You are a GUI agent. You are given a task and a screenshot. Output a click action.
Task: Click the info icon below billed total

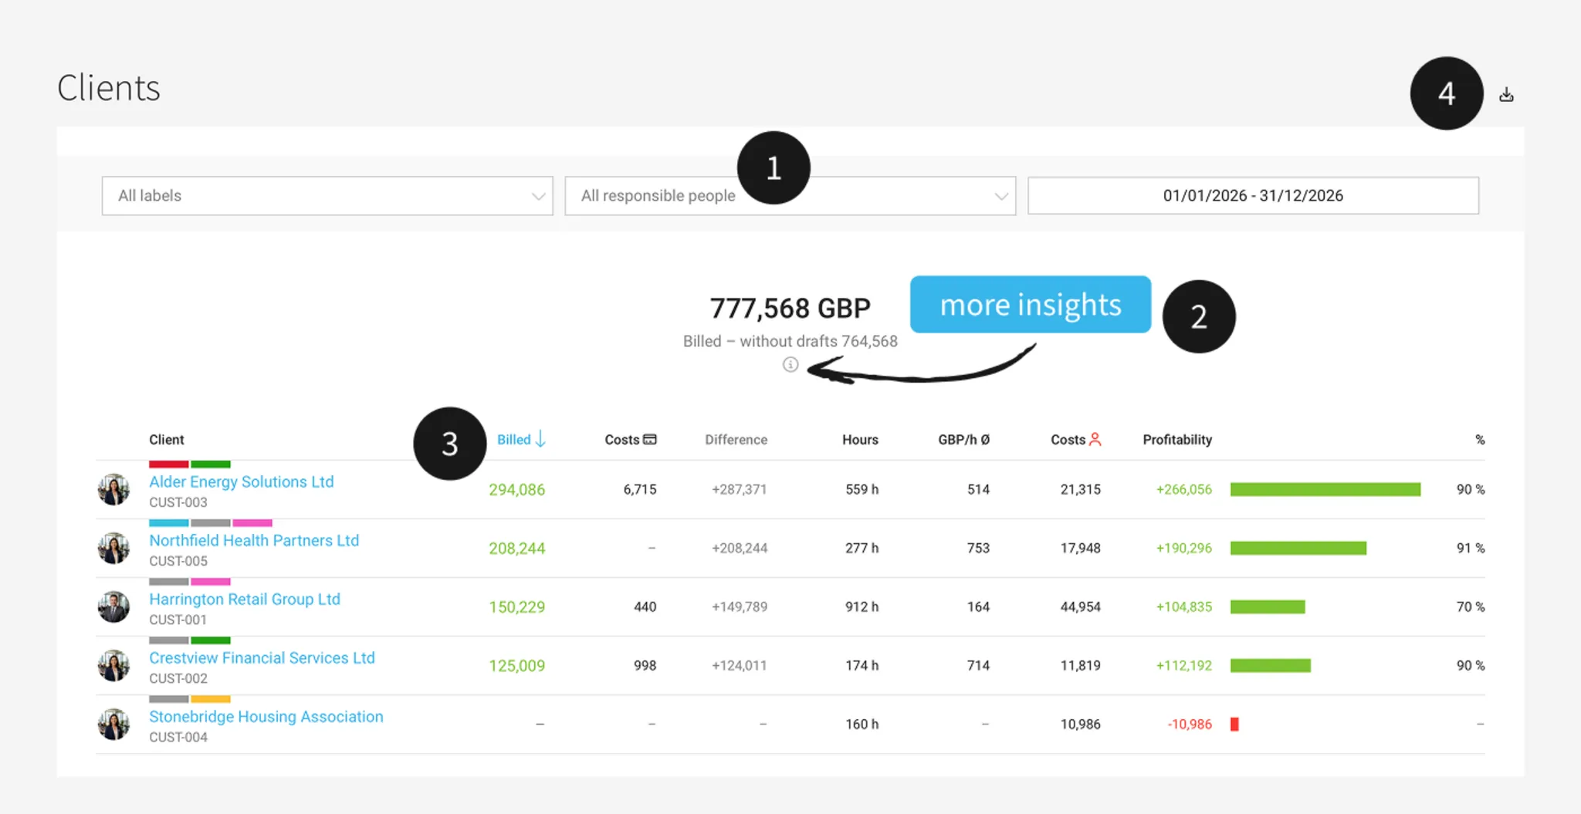[x=790, y=364]
